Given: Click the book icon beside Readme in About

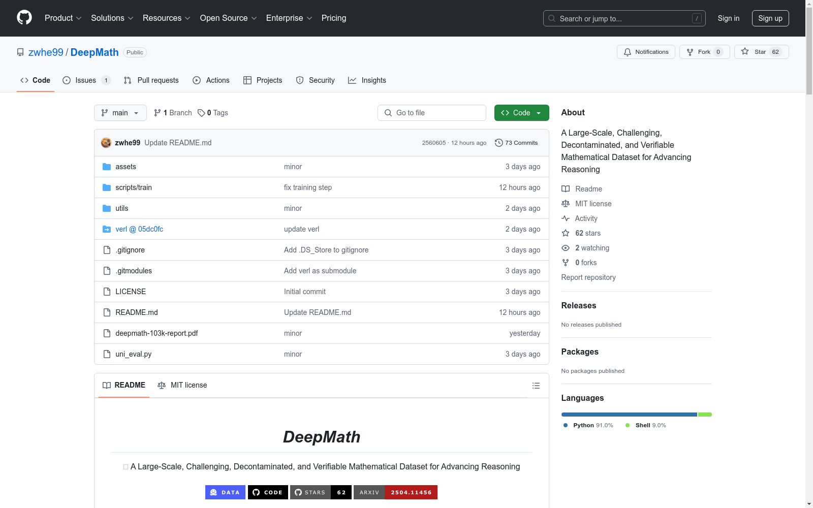Looking at the screenshot, I should (566, 189).
